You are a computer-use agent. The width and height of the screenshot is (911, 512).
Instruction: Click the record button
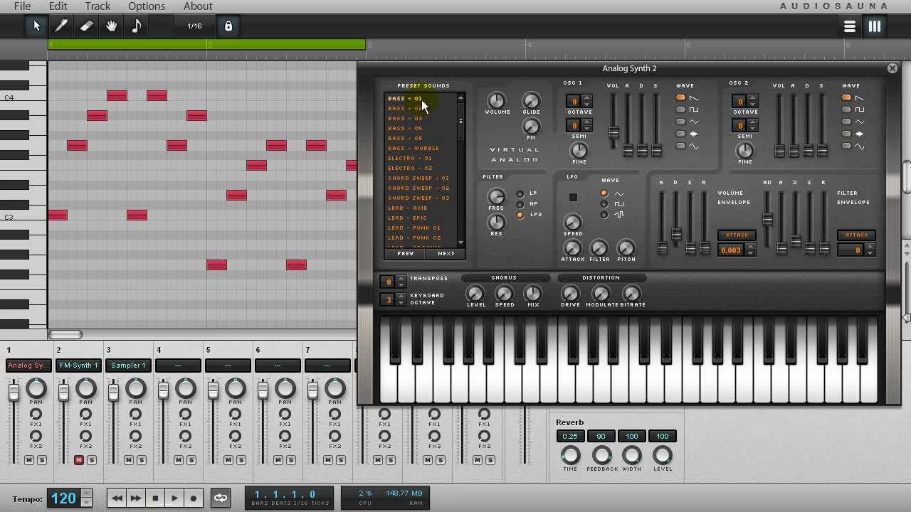click(x=193, y=498)
